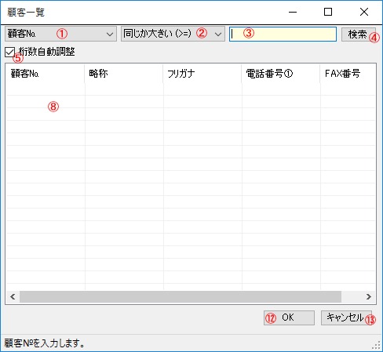Expand the 同じか大きい (>=) condition dropdown
383x352 pixels.
(x=173, y=34)
